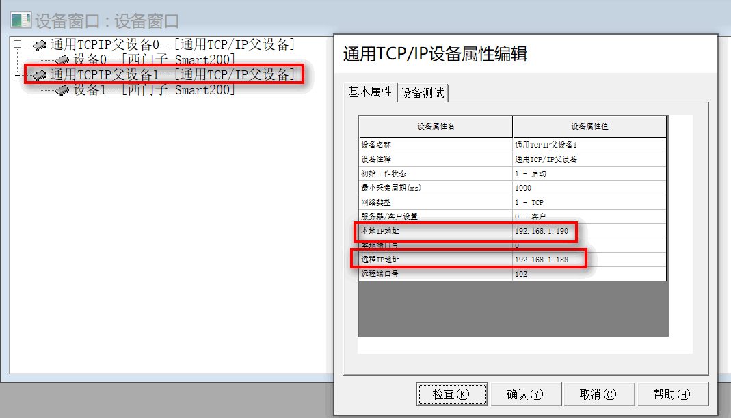Switch to the 设备测试 tab
The width and height of the screenshot is (731, 418).
pos(423,93)
